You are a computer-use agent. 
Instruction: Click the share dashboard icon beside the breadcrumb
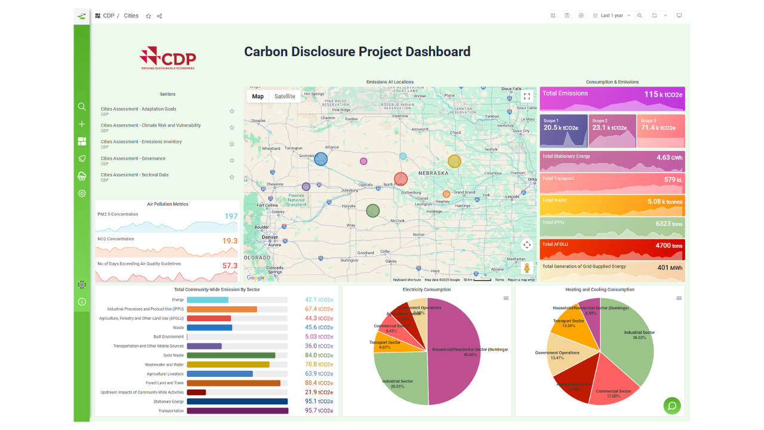coord(159,16)
